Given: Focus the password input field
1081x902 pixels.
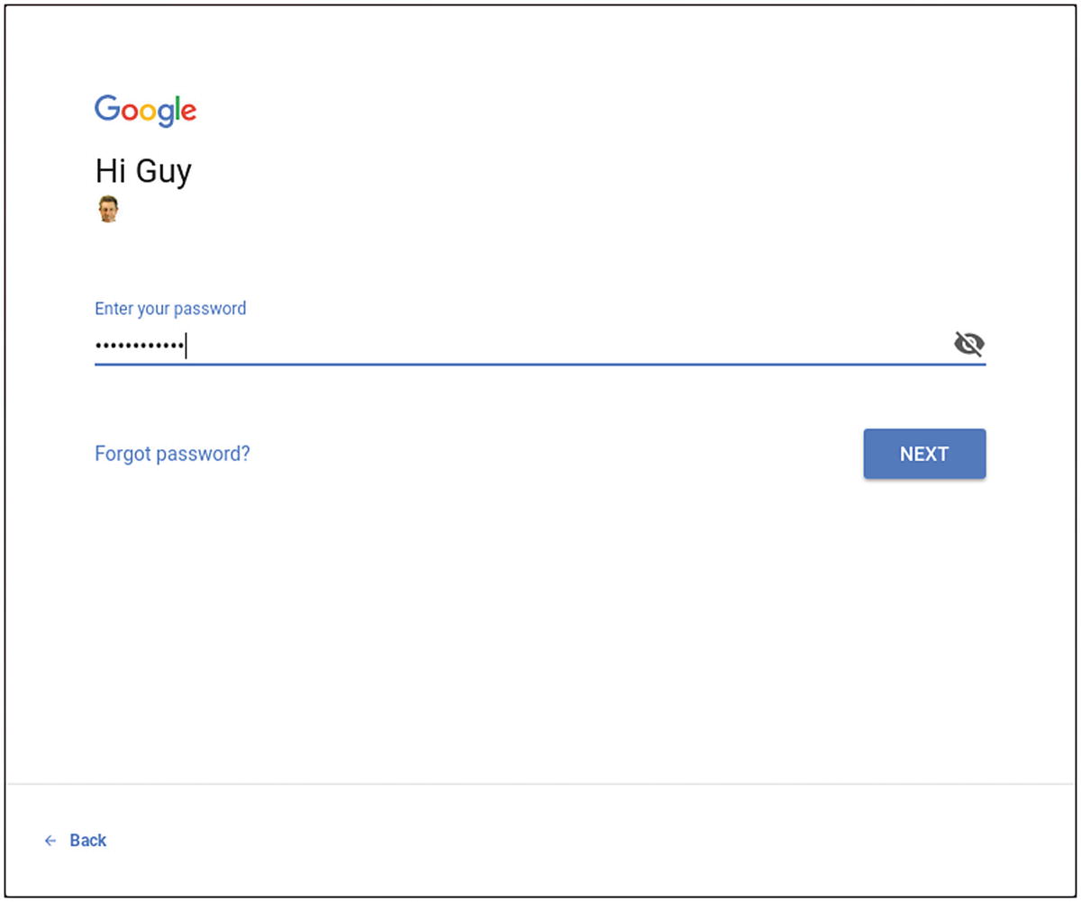Looking at the screenshot, I should [540, 346].
